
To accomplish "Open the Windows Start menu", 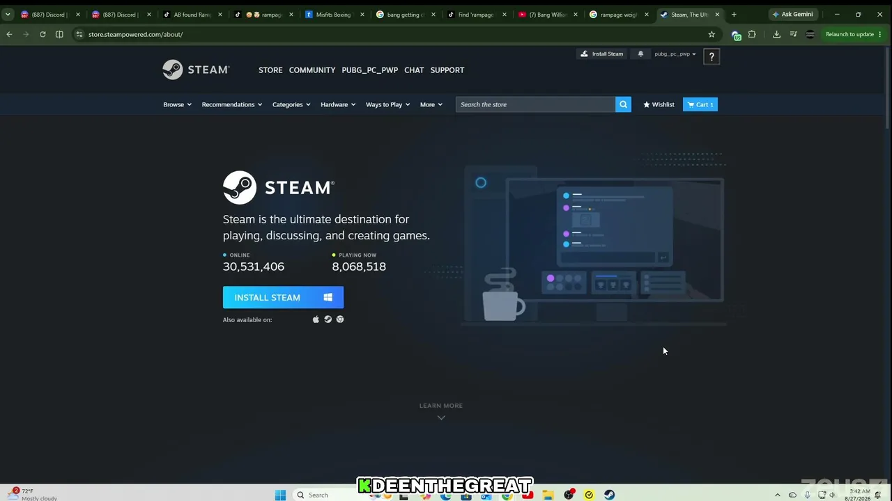I will [280, 495].
